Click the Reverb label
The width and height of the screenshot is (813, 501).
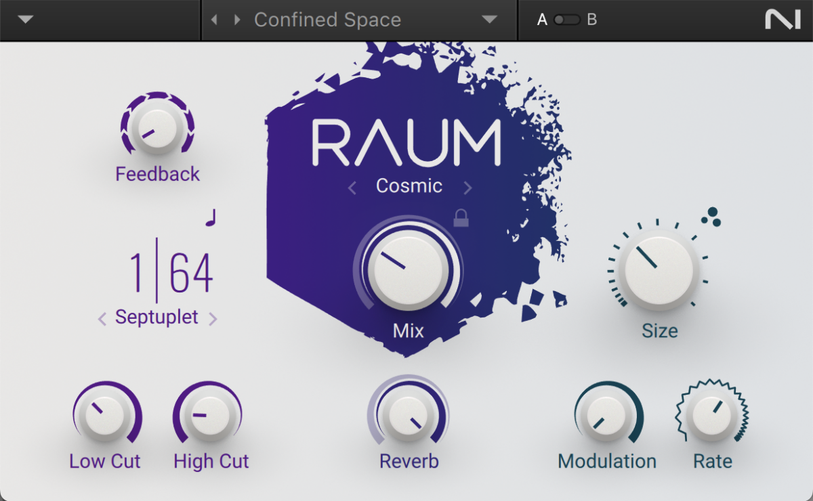click(x=409, y=462)
